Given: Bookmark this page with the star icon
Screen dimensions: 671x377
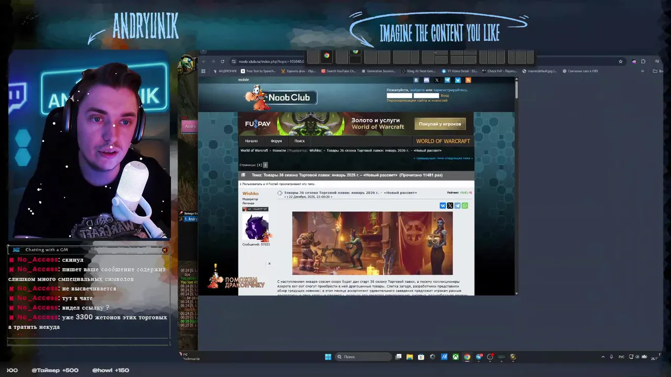Looking at the screenshot, I should click(620, 61).
